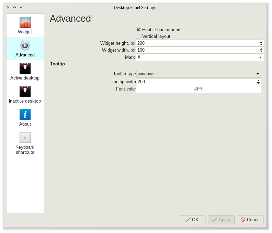Enable the Vertical layout checkbox
Image resolution: width=272 pixels, height=233 pixels.
[138, 36]
